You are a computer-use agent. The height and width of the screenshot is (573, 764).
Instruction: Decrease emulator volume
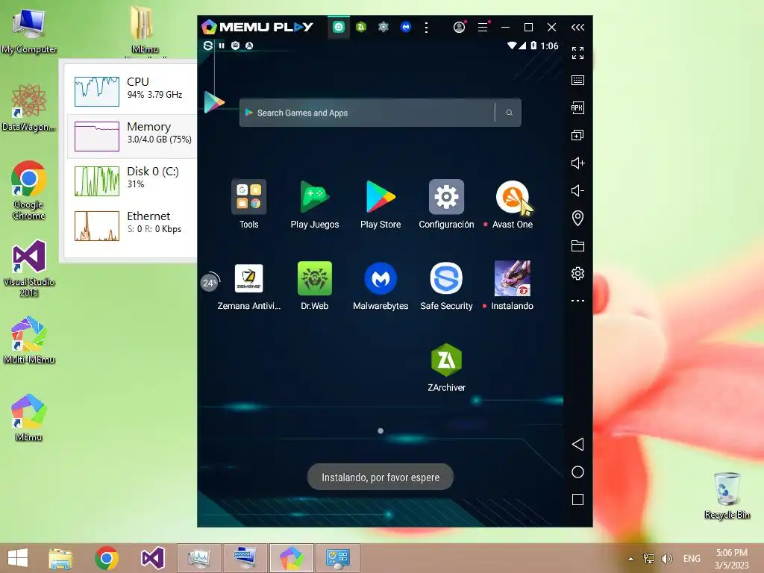tap(577, 190)
